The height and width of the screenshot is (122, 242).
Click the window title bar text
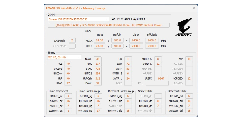[76, 8]
